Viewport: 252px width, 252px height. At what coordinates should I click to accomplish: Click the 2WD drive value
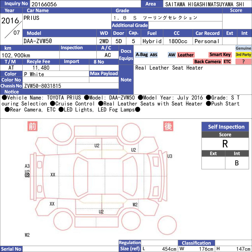coord(104,41)
